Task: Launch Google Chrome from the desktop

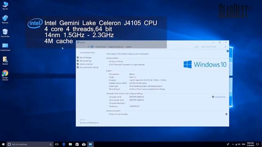Action: pyautogui.click(x=5, y=75)
